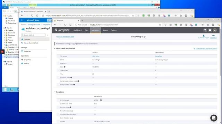Expand Documents node in File Explorer

5,33
